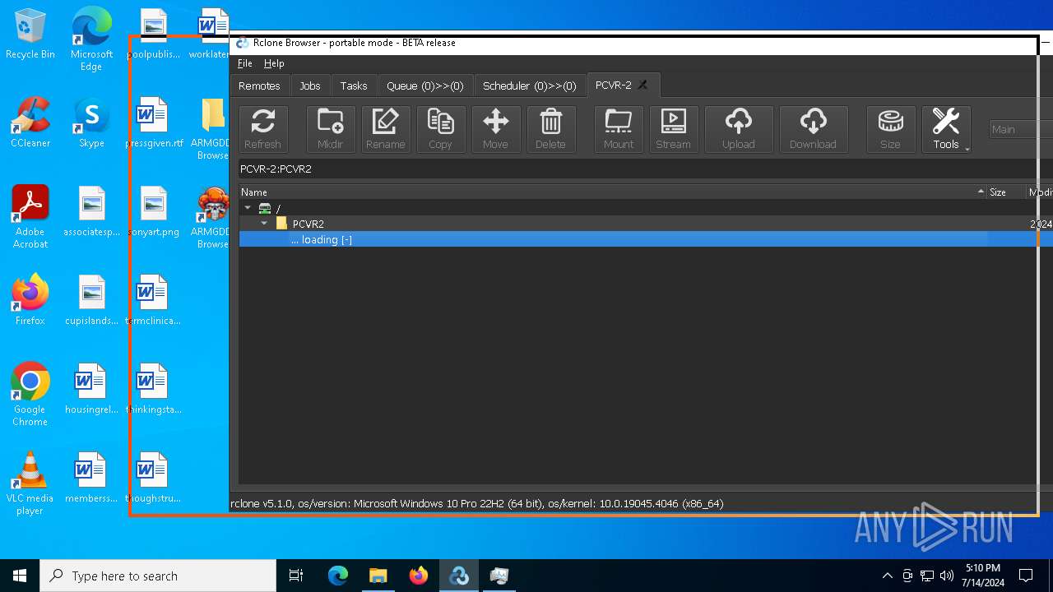Switch to the Jobs tab
Screen dimensions: 1053x592
tap(310, 86)
